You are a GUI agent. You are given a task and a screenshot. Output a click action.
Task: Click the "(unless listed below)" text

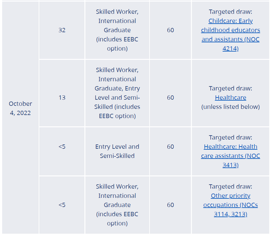[x=231, y=107]
